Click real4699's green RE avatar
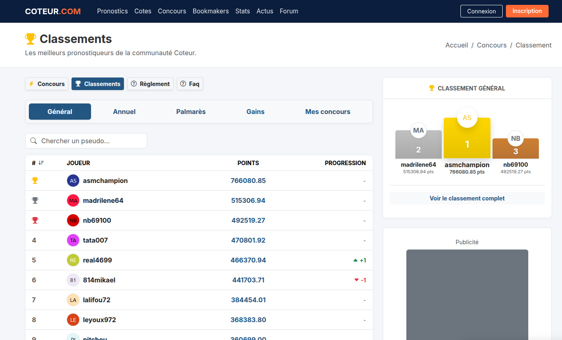This screenshot has width=562, height=340. click(73, 260)
